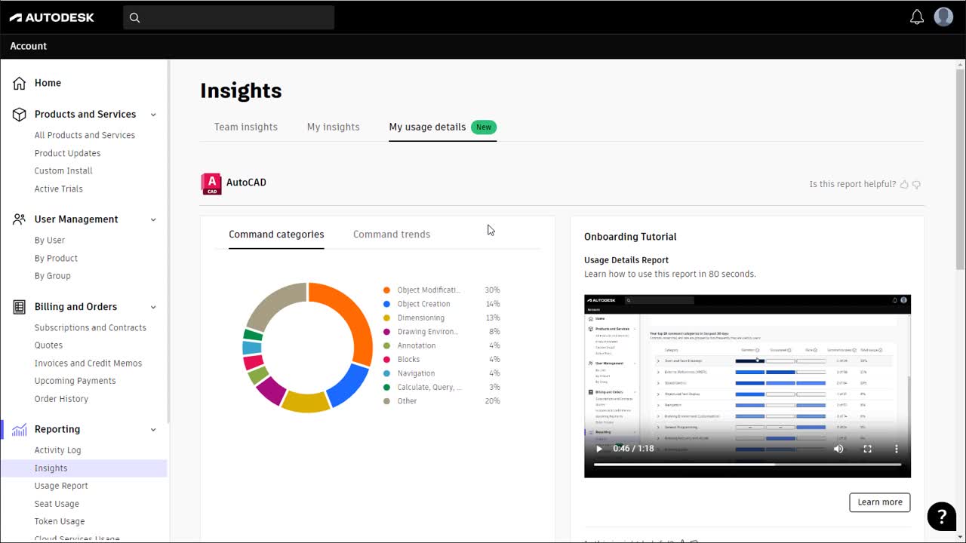Screen dimensions: 966x543
Task: Switch to the My insights tab
Action: [x=334, y=127]
